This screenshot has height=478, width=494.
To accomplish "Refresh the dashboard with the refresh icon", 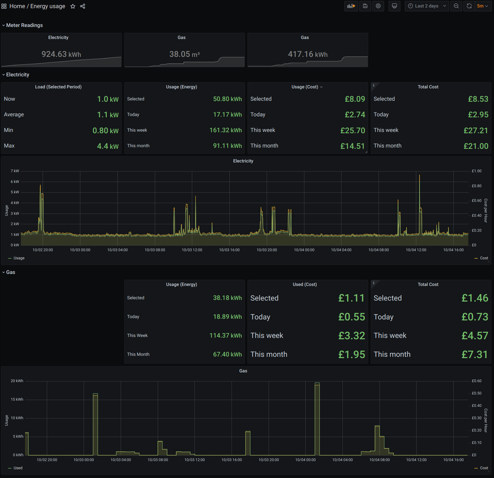I will point(469,6).
